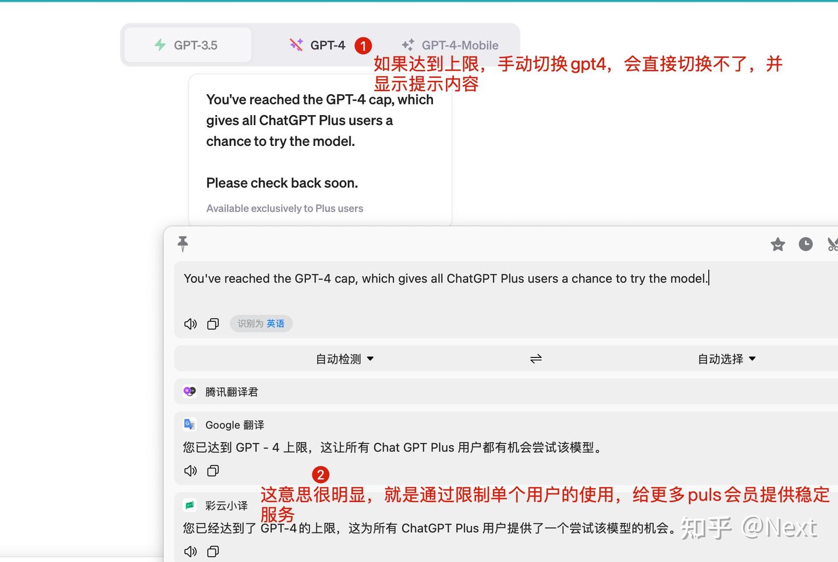This screenshot has width=838, height=562.
Task: Play audio of the 彩云小译 translation
Action: point(190,551)
